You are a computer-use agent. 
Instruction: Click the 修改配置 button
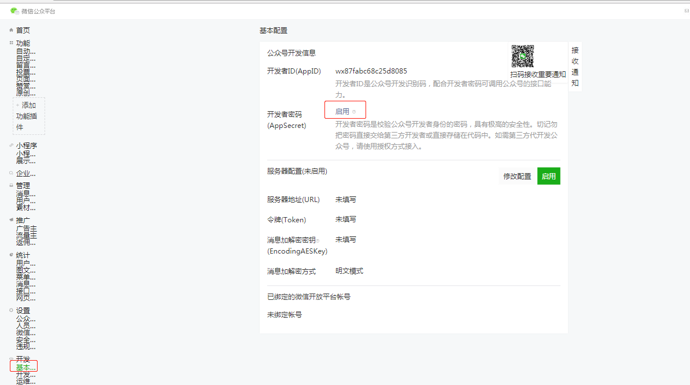516,176
